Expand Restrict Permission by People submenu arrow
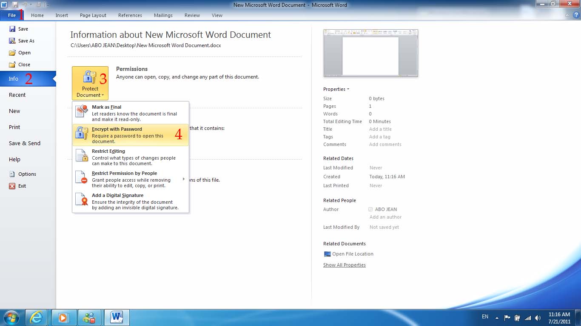Screen dimensions: 581x326 pos(184,179)
